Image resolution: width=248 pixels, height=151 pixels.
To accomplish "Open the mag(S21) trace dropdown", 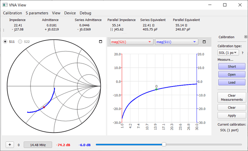I will click(131, 42).
